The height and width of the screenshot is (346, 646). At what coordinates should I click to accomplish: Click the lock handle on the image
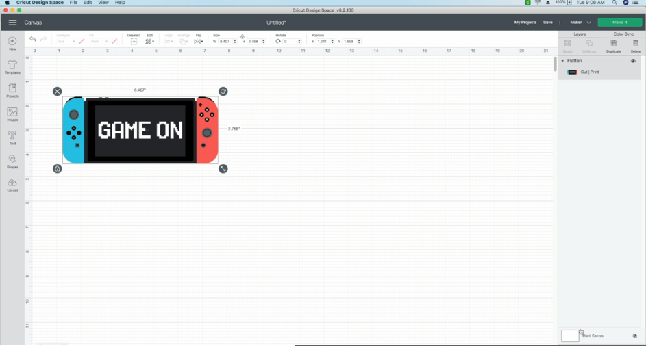click(58, 169)
